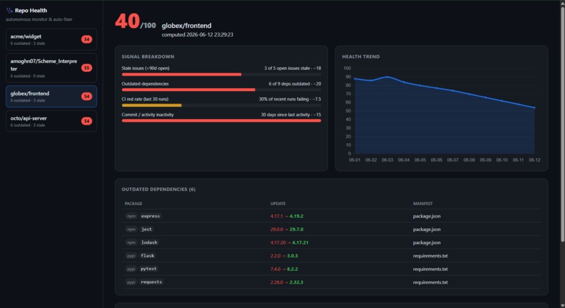Click the page vertical scrollbar
The width and height of the screenshot is (565, 308).
[562, 124]
